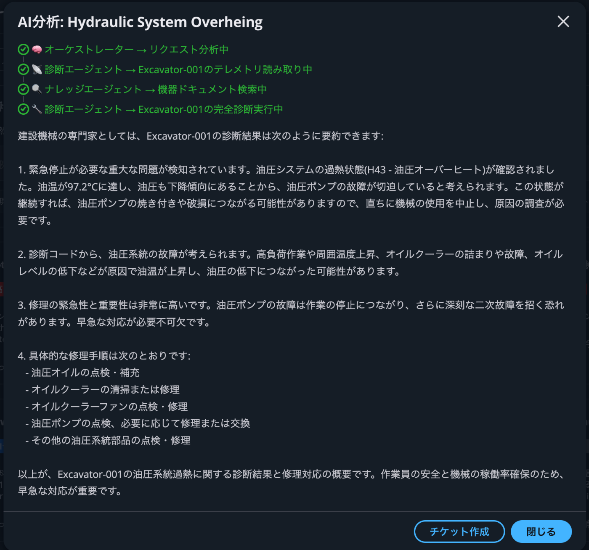Click paragraph 3 starting 修理の緊急性と重要性

click(x=291, y=313)
